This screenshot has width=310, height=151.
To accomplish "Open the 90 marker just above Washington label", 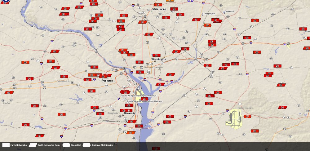I will [x=156, y=55].
